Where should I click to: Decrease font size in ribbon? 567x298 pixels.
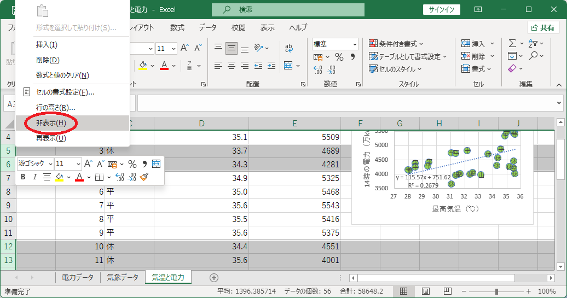[198, 48]
